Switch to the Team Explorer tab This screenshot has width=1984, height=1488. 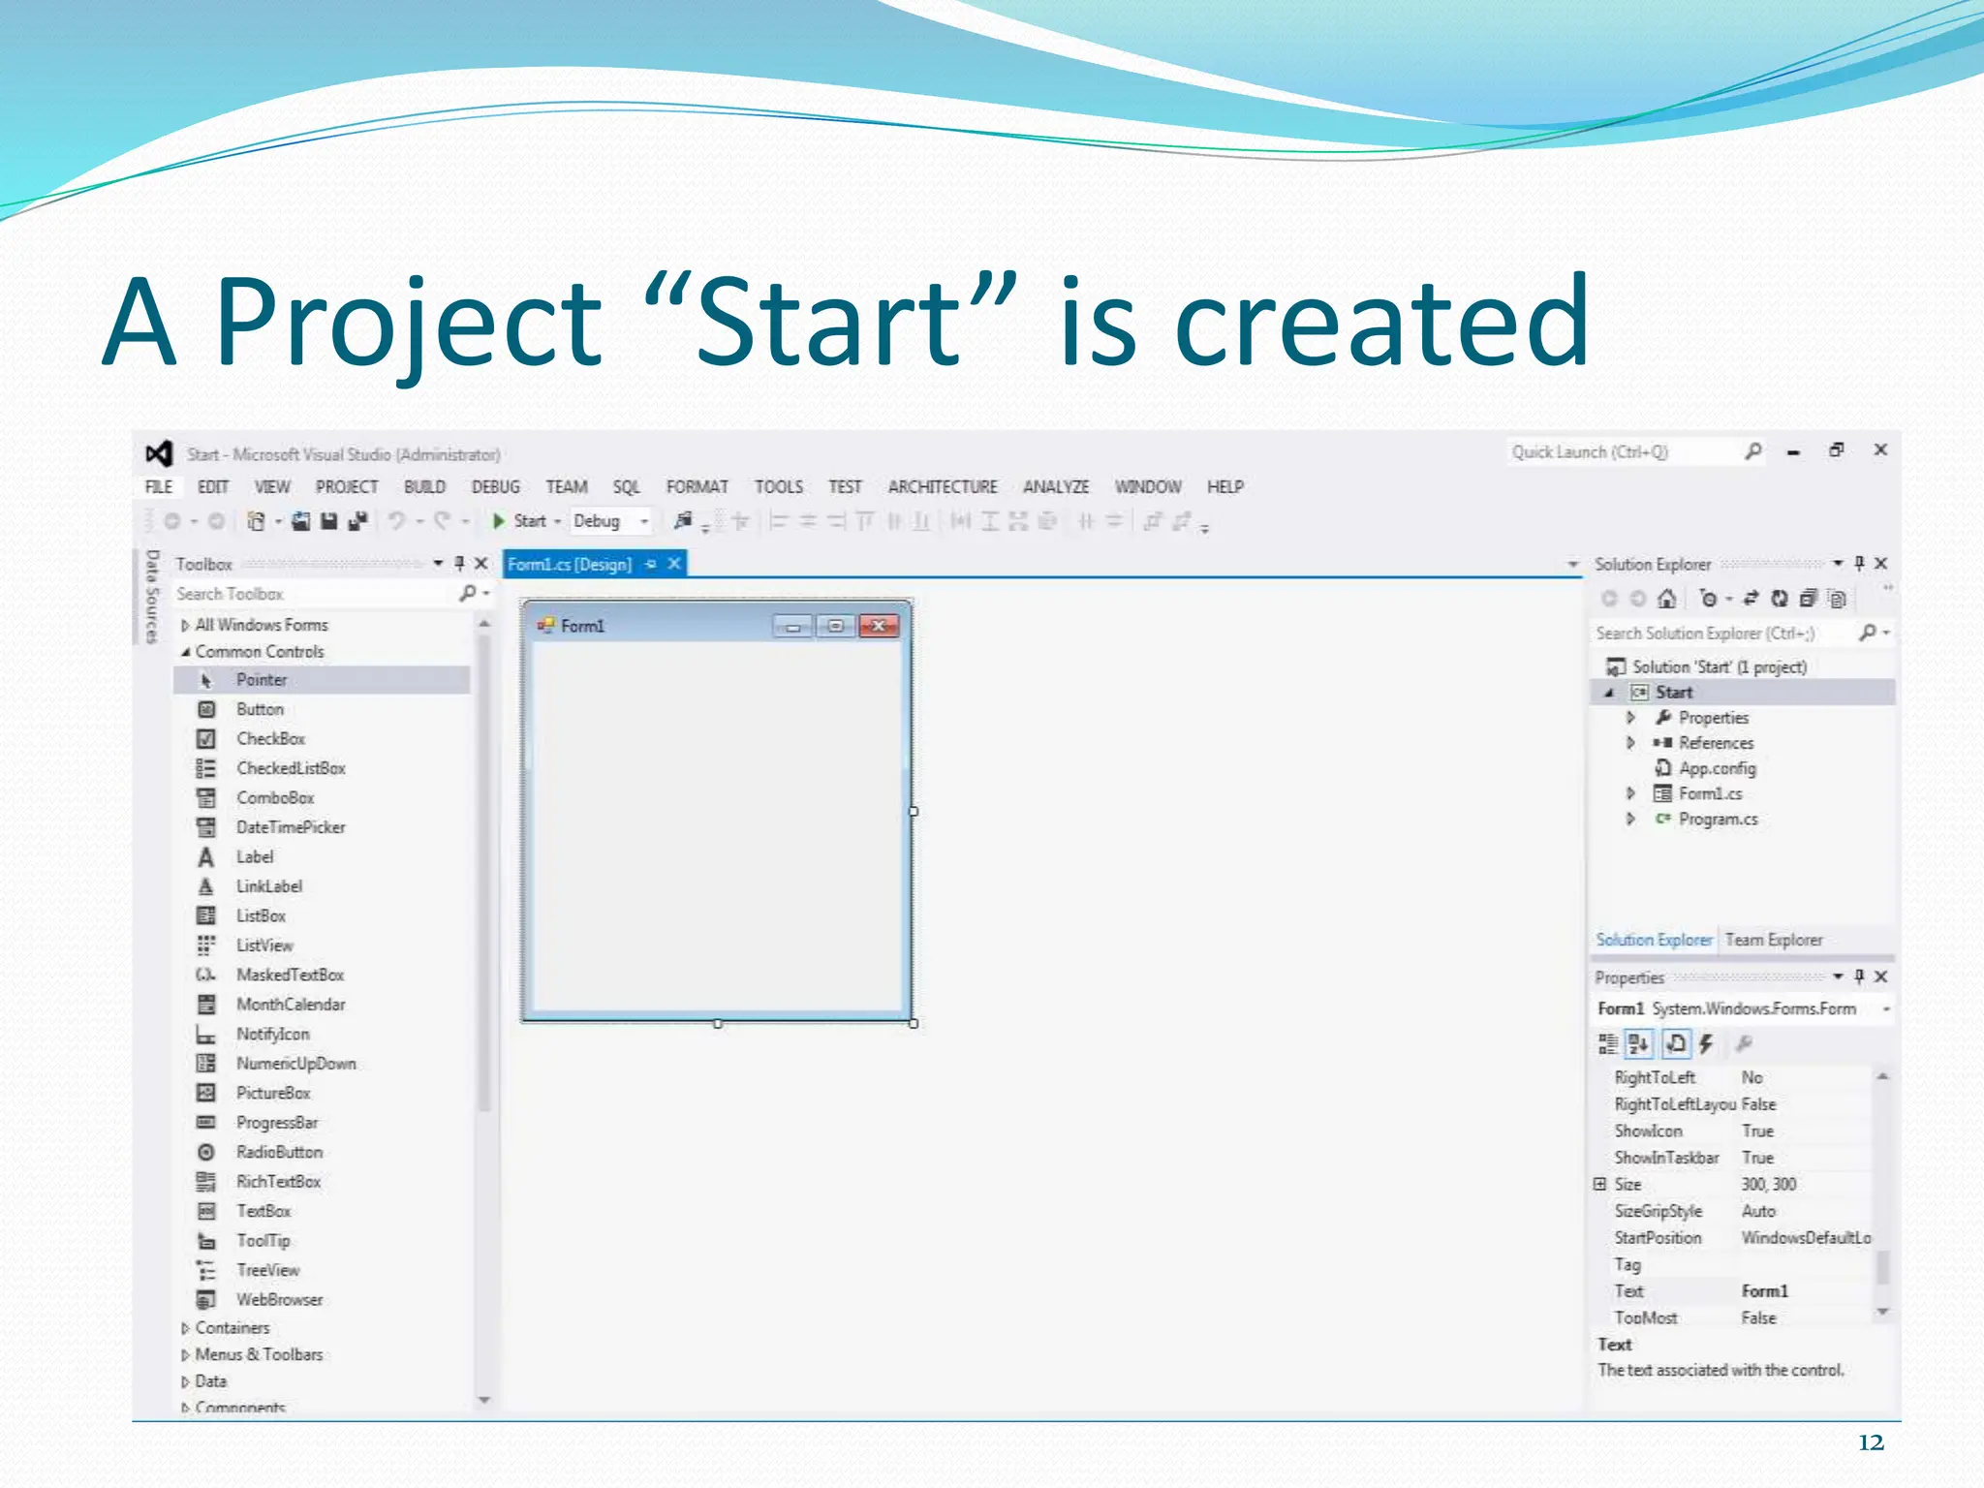(1773, 940)
